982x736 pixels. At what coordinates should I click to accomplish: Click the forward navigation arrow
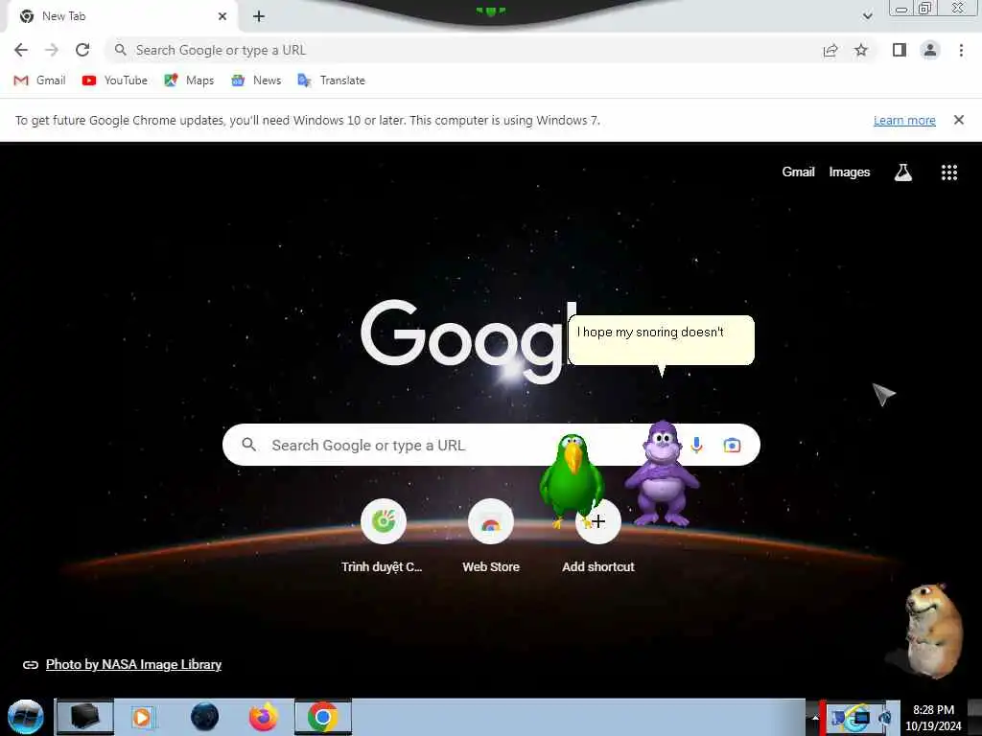click(52, 50)
